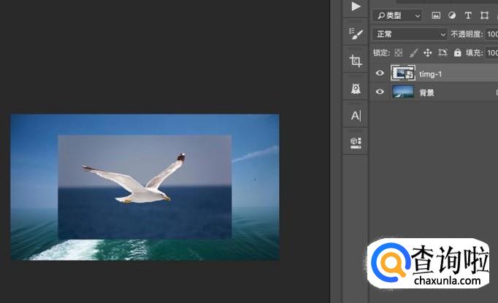Viewport: 498px width, 303px height.
Task: Toggle lock position move icon
Action: click(427, 52)
